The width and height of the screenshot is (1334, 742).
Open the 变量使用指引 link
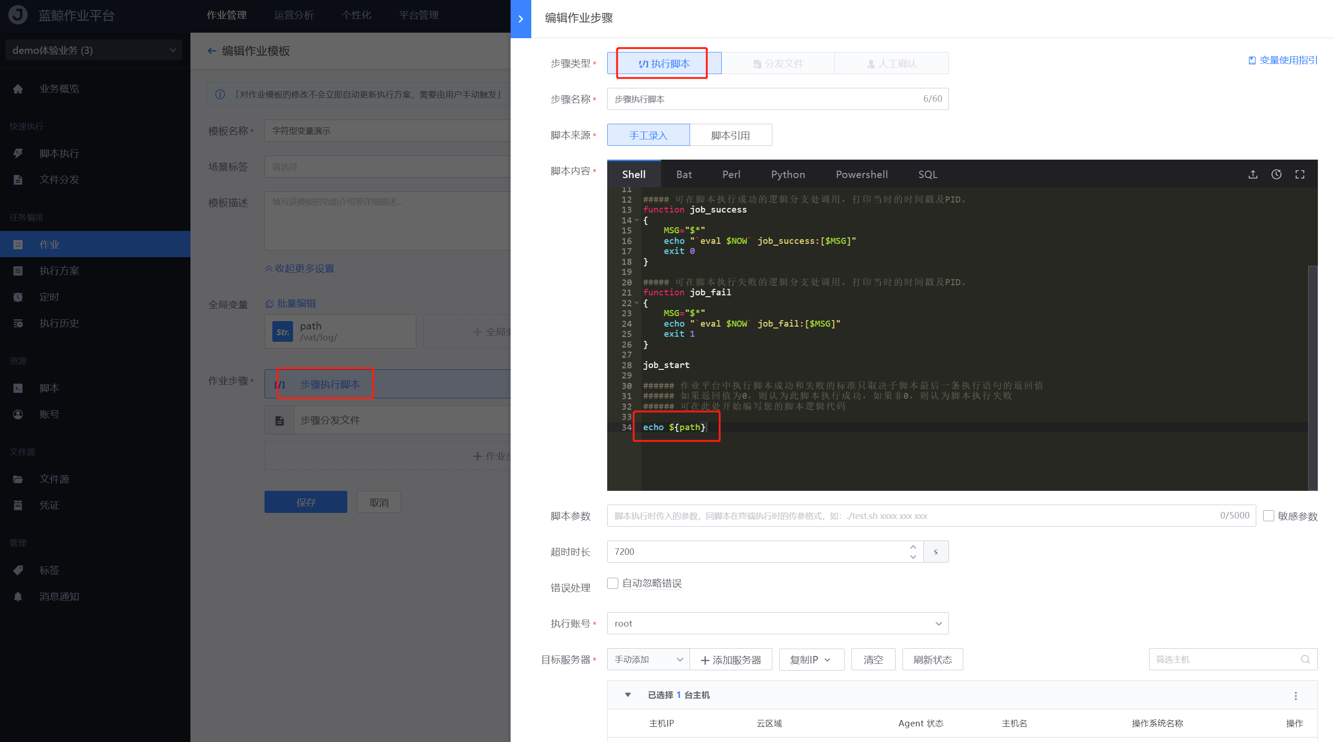pyautogui.click(x=1283, y=60)
